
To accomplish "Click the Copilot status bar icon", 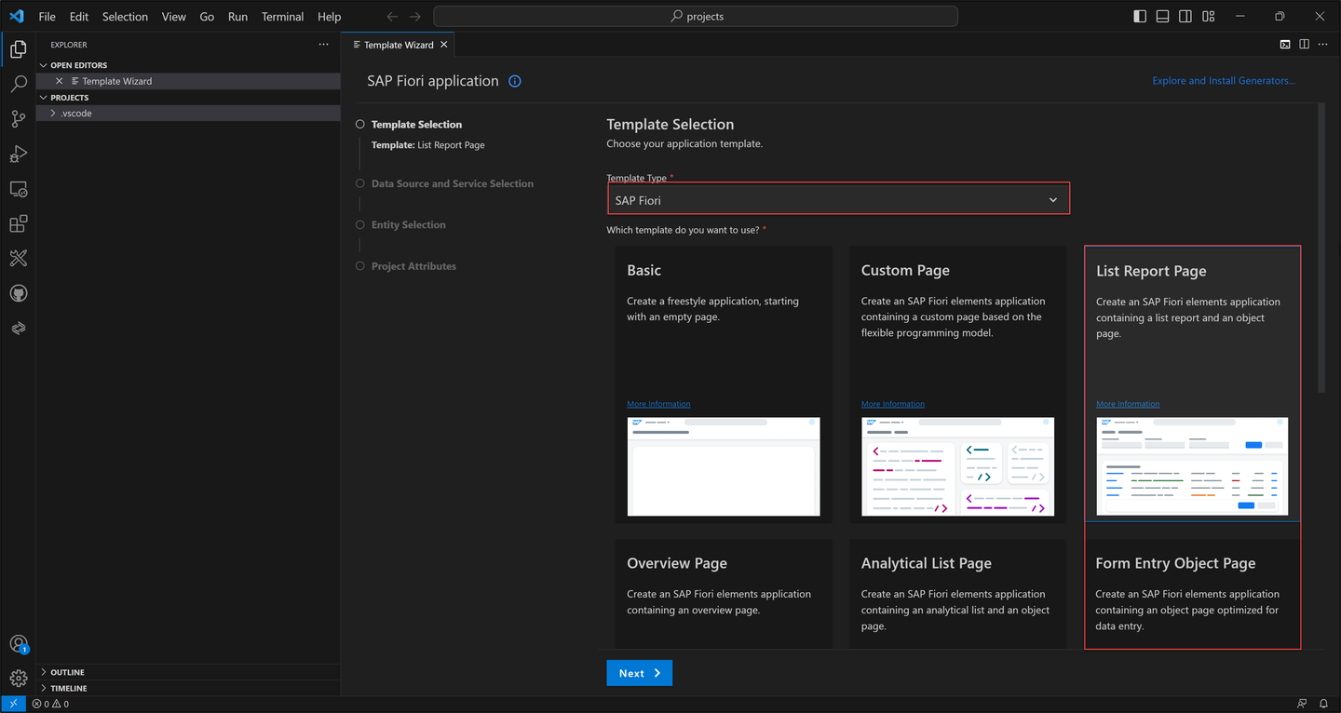I will [x=1302, y=704].
